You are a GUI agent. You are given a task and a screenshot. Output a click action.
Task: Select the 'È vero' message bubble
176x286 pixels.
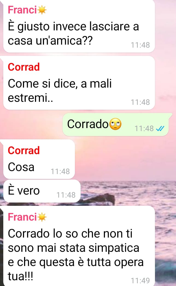[42, 191]
